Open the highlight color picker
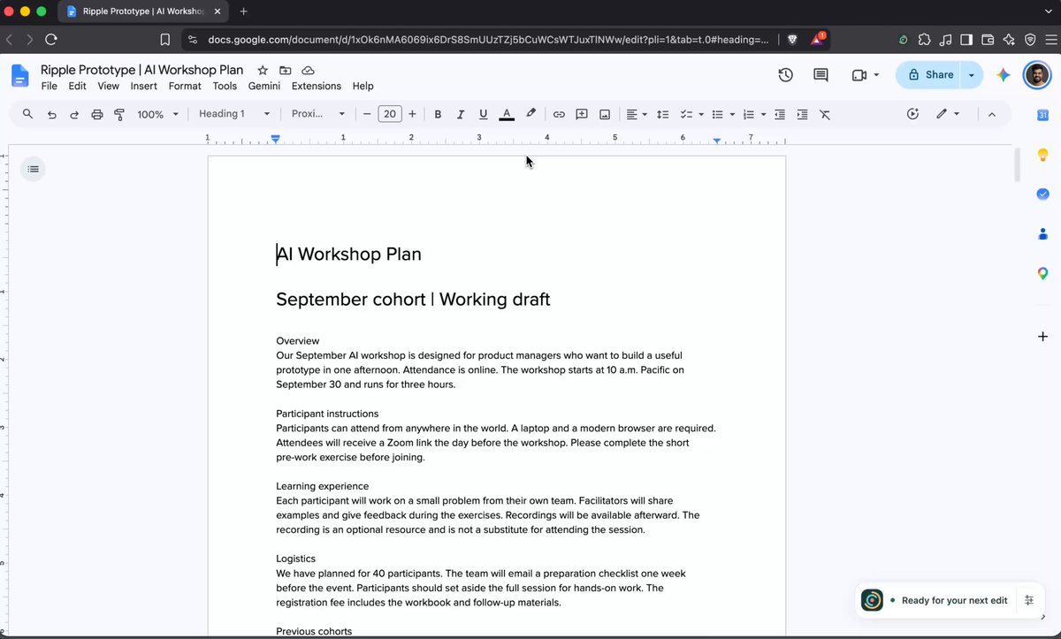The image size is (1061, 639). (530, 114)
